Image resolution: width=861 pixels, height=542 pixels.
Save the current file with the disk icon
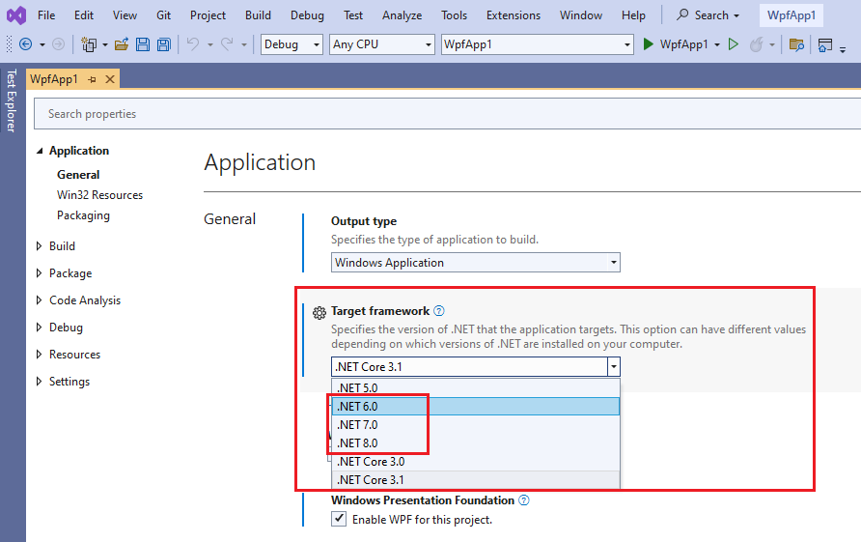(x=143, y=44)
